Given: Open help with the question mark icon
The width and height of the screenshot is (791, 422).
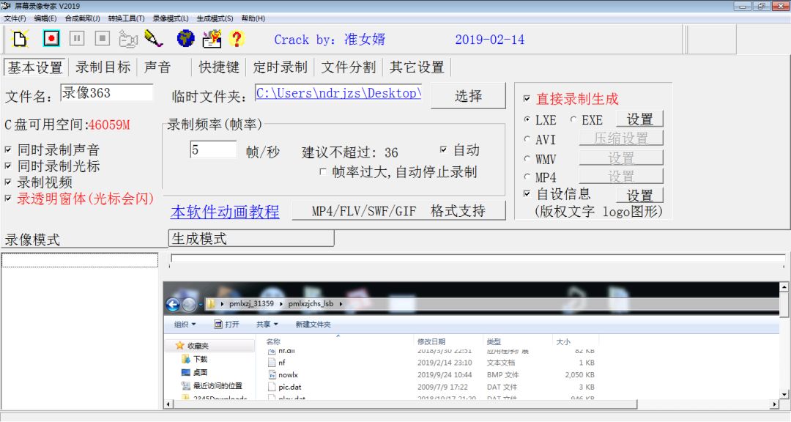Looking at the screenshot, I should [x=237, y=38].
